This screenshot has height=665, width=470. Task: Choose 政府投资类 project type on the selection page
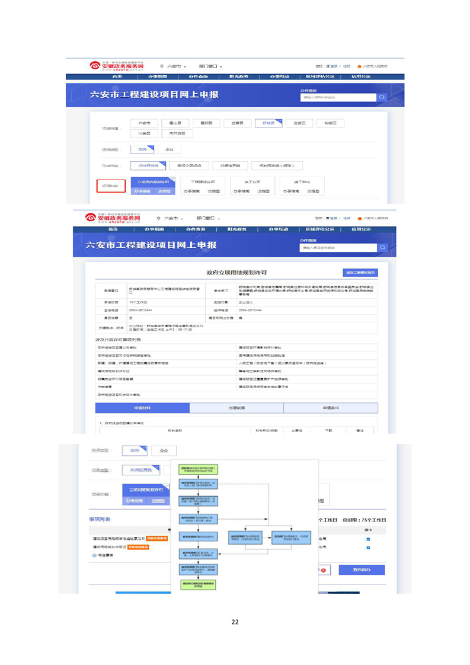[x=148, y=165]
